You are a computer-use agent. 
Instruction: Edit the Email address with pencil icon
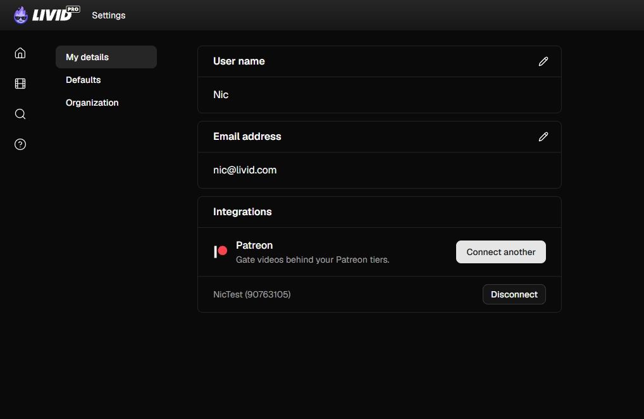point(543,136)
